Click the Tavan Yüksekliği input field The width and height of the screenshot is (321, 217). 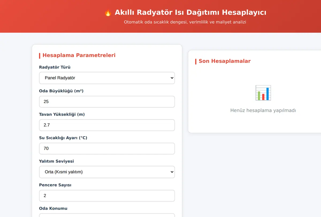pos(107,125)
